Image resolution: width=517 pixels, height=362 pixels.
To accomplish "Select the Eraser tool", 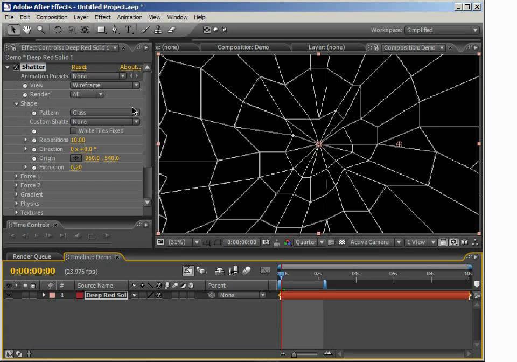I will 172,30.
